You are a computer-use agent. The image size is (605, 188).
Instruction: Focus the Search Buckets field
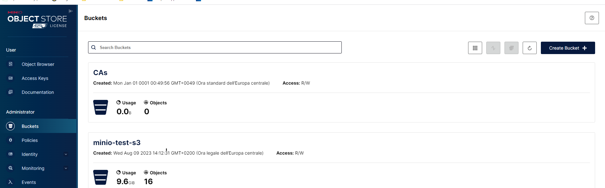(215, 47)
